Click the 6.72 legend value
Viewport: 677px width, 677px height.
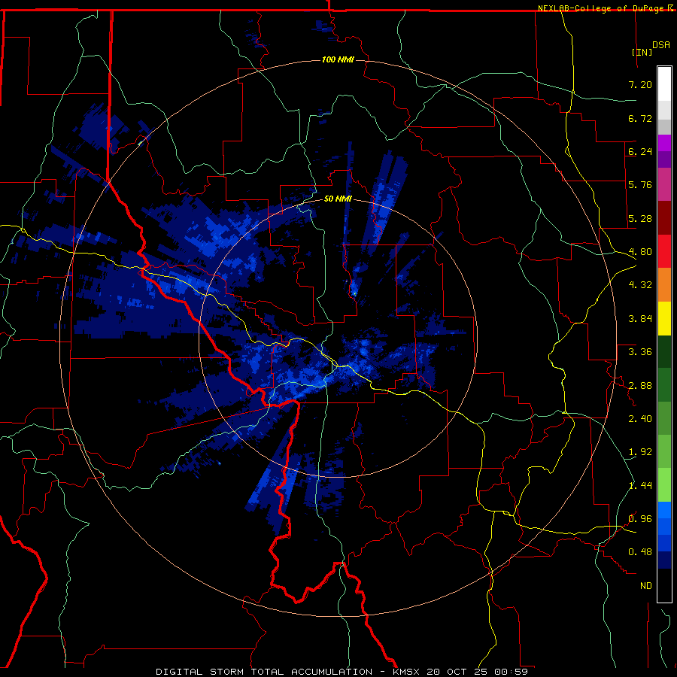[640, 118]
